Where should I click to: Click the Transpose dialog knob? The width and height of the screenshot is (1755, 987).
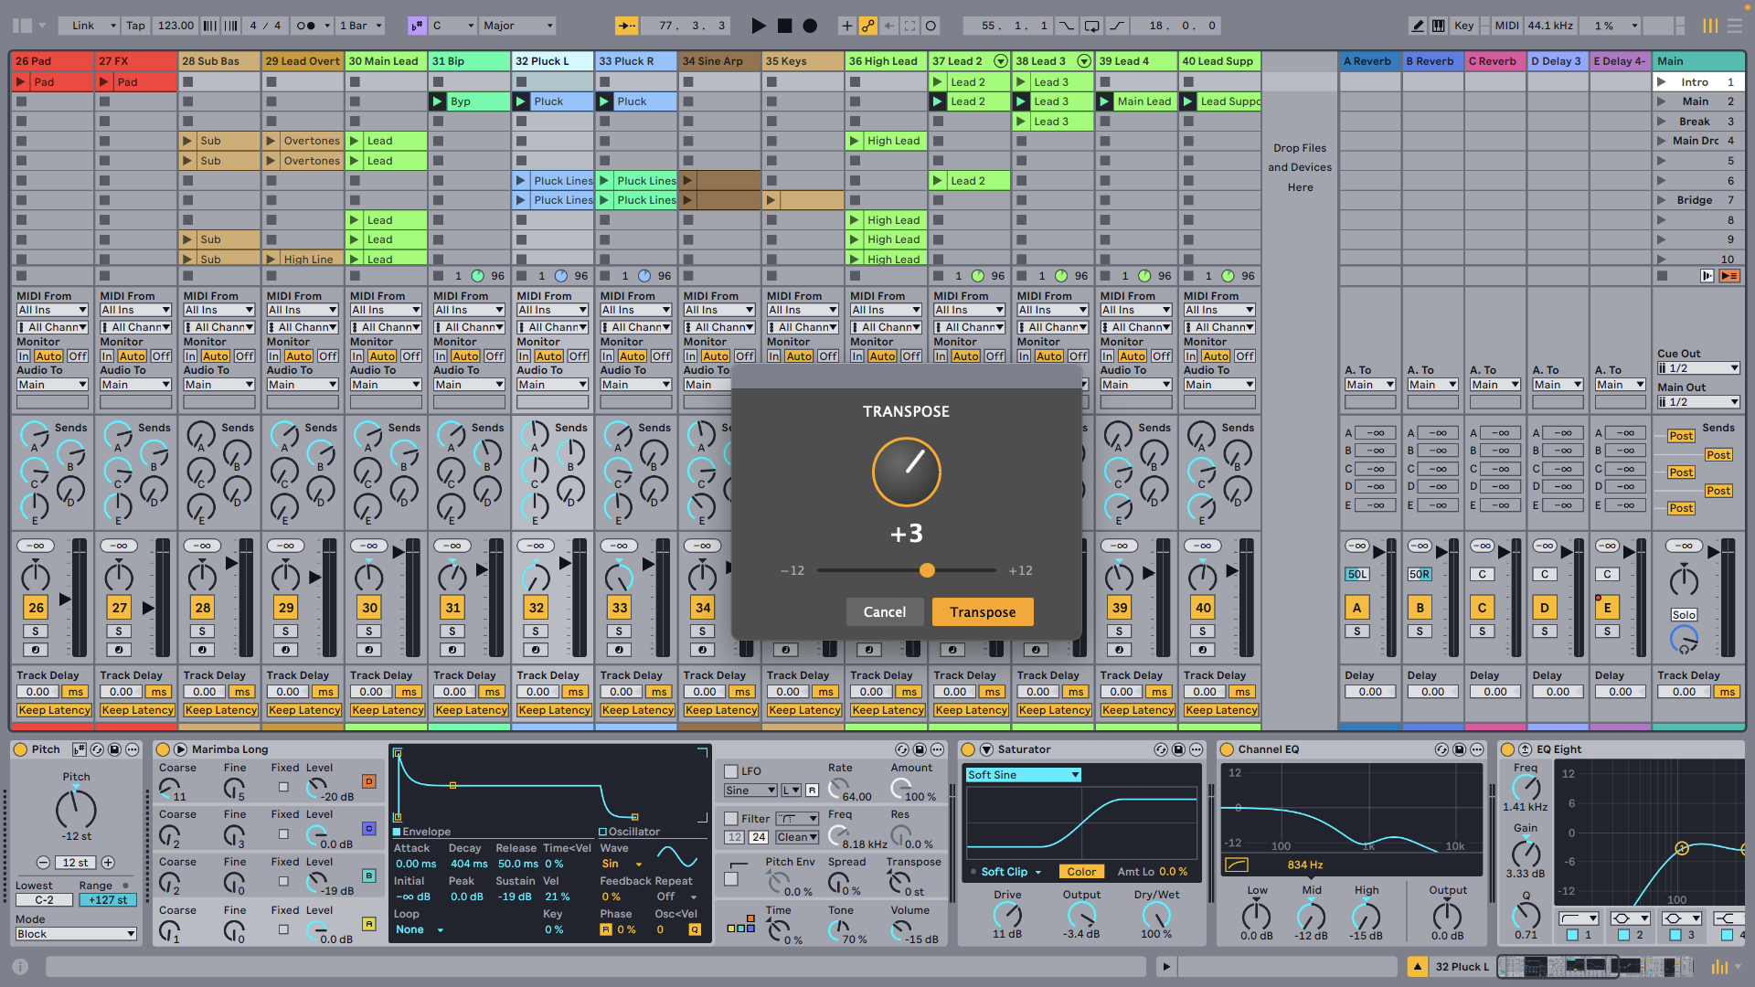(x=906, y=472)
